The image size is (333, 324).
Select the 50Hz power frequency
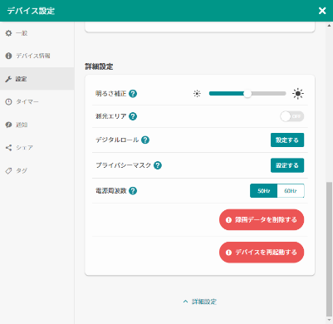coord(263,191)
